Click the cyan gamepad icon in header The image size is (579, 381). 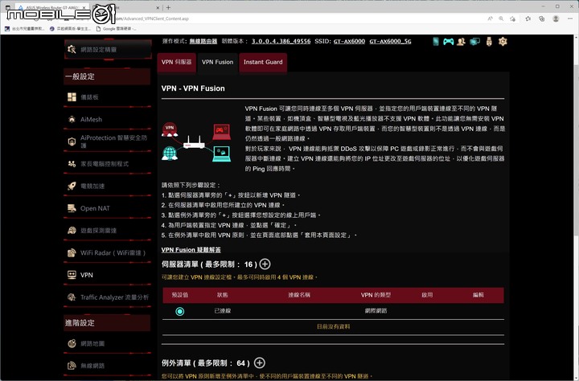point(448,41)
